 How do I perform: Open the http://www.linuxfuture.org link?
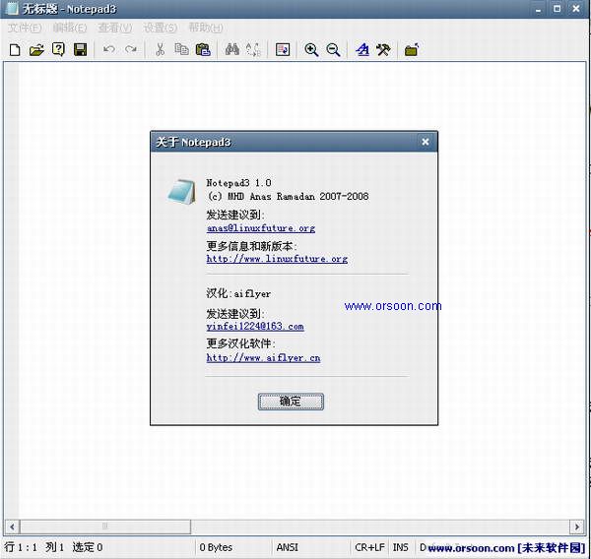277,259
